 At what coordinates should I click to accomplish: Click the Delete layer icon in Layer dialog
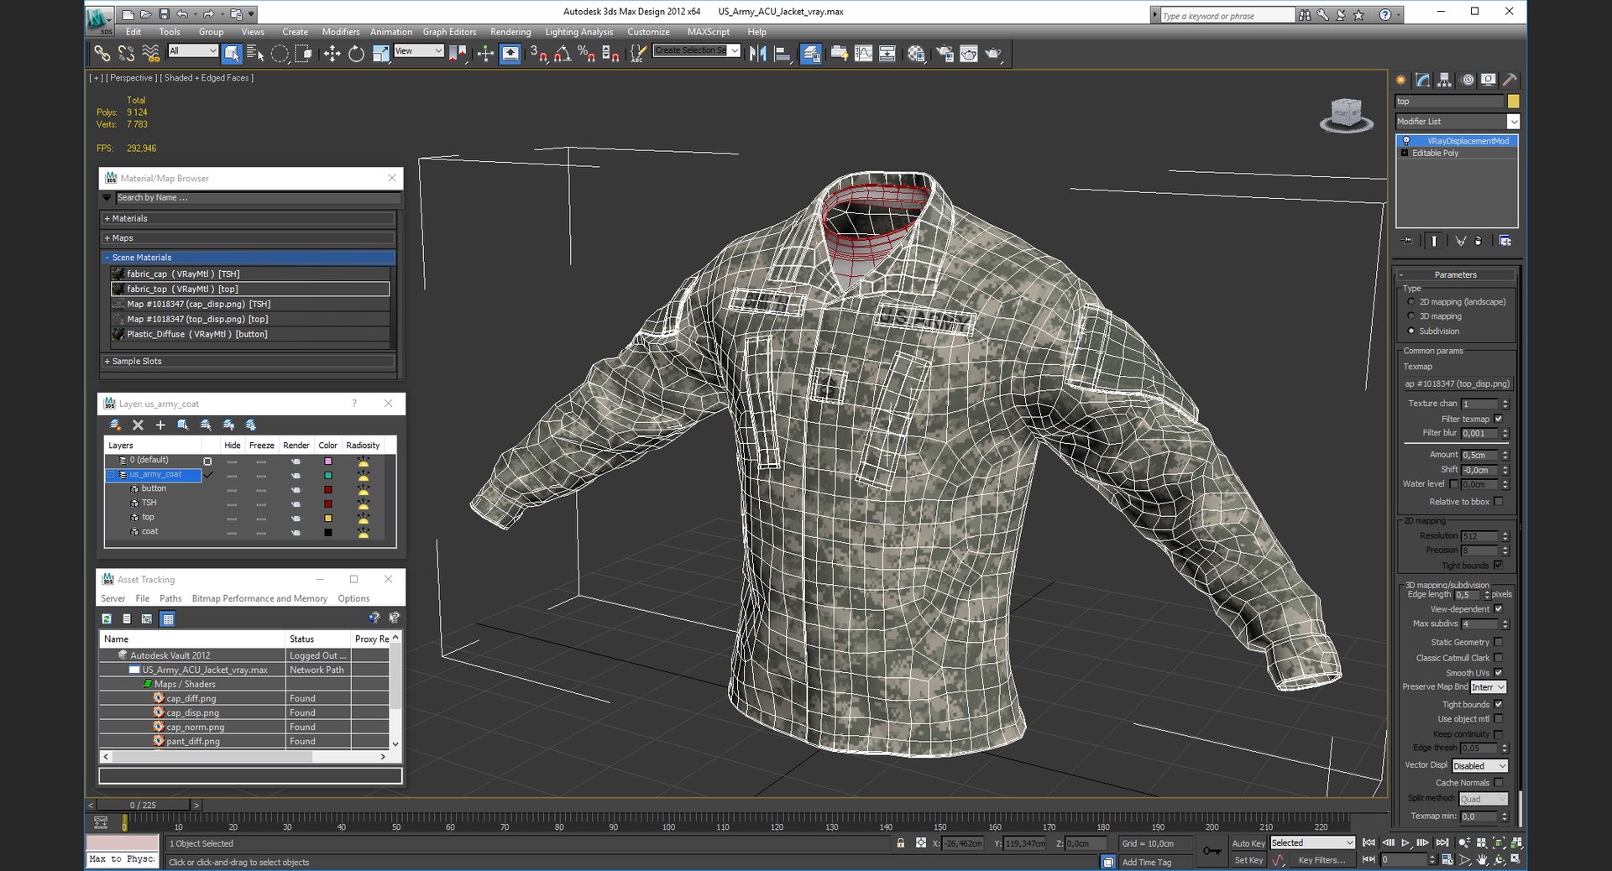pyautogui.click(x=139, y=425)
